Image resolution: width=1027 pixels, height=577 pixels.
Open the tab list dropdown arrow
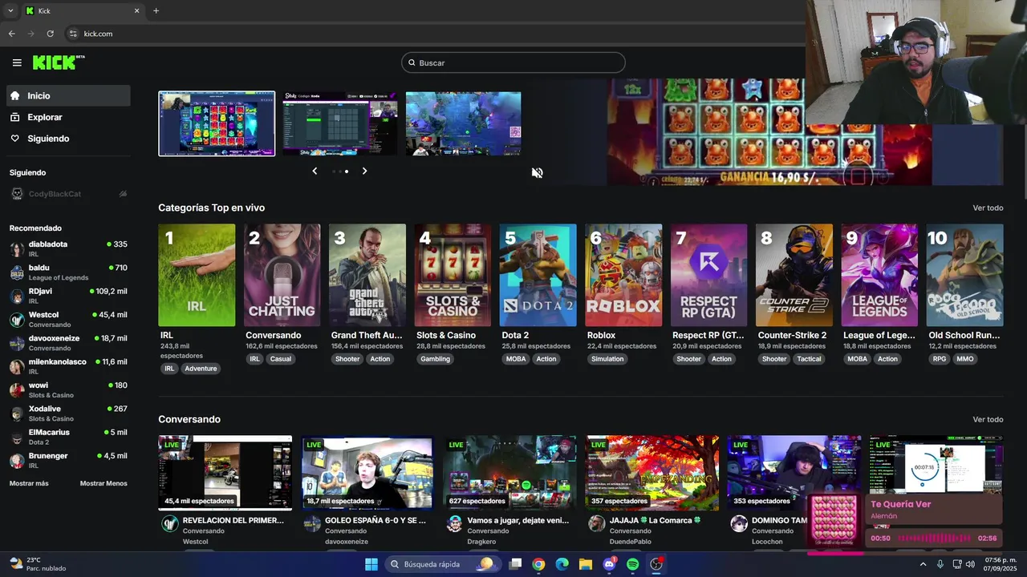click(10, 11)
